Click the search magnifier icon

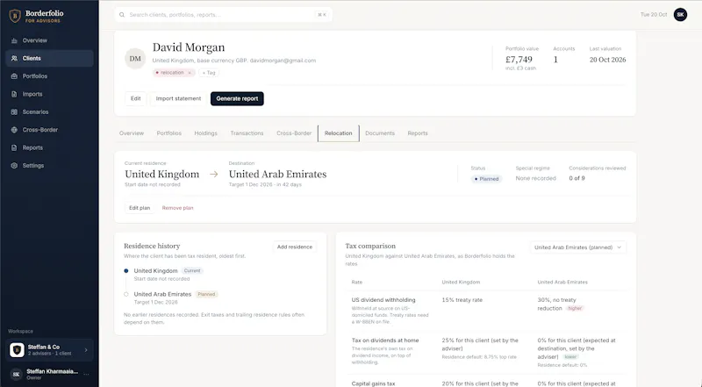[122, 15]
